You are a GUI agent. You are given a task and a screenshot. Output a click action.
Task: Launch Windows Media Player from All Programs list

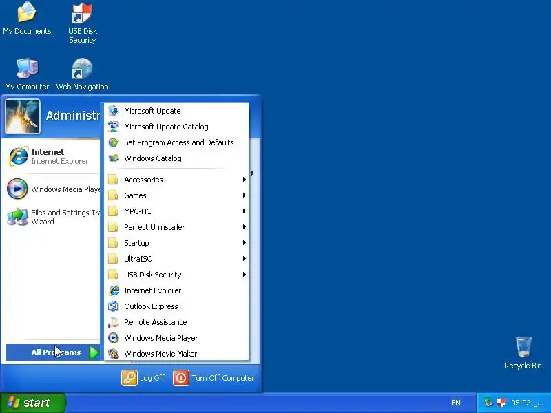pyautogui.click(x=176, y=337)
